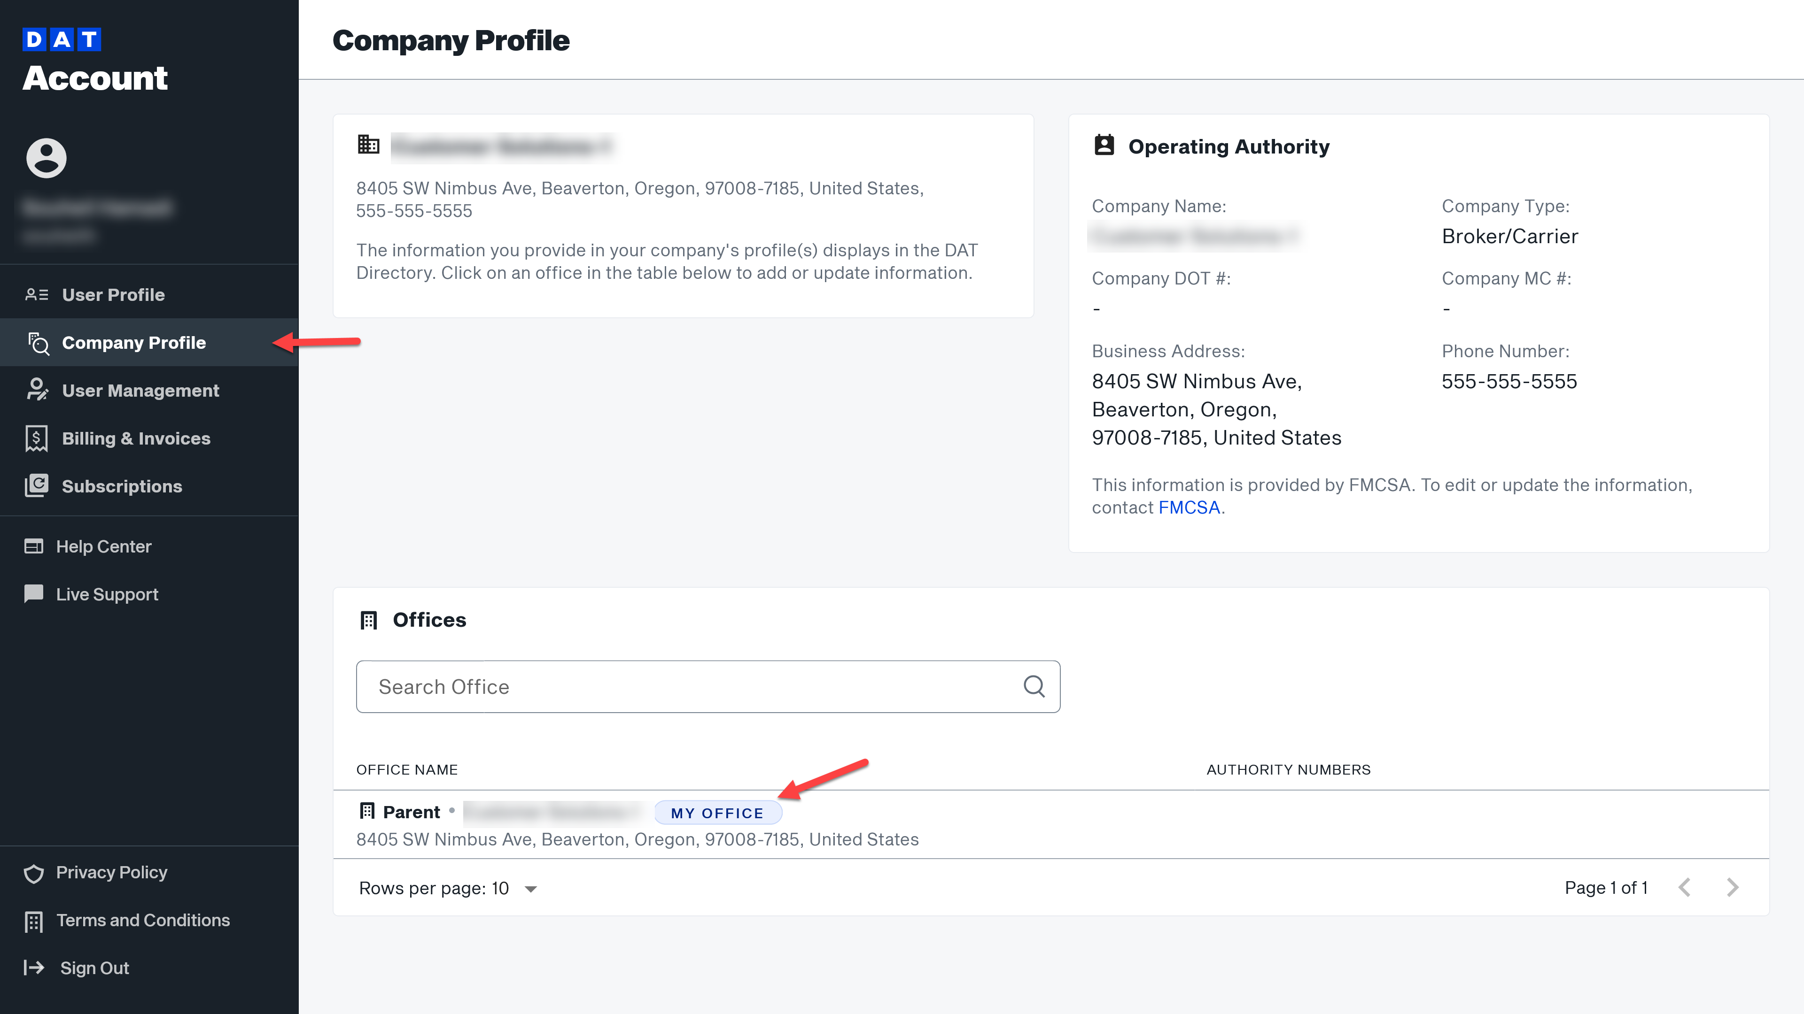Click the DAT logo
This screenshot has height=1014, width=1804.
point(62,40)
